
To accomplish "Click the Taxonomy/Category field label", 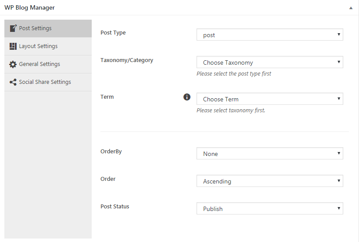I will click(x=127, y=60).
